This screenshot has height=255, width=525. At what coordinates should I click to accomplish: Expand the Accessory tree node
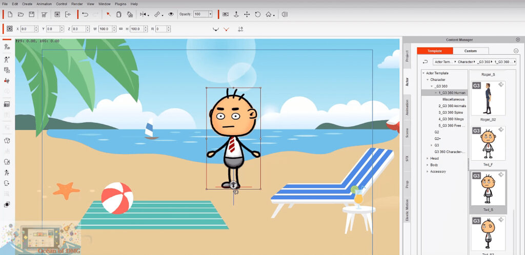pos(428,172)
